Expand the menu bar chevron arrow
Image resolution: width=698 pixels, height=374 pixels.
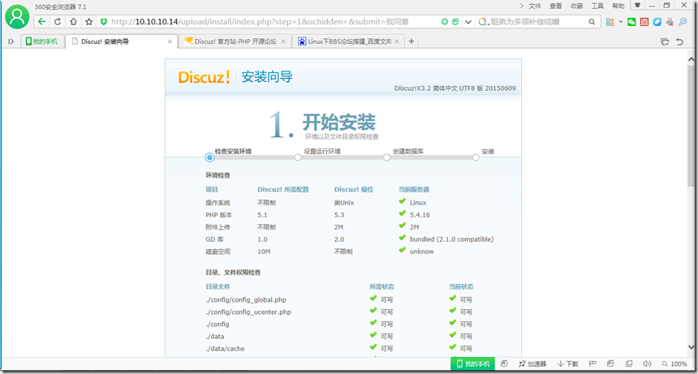[x=522, y=6]
